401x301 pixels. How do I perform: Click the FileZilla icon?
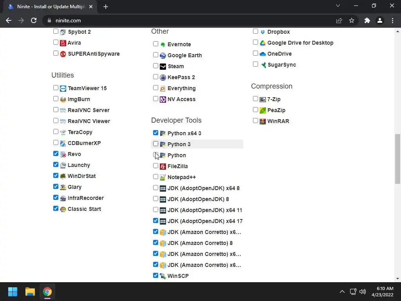click(163, 167)
